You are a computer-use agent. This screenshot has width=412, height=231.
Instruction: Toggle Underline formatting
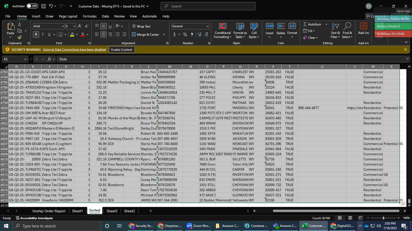click(49, 34)
